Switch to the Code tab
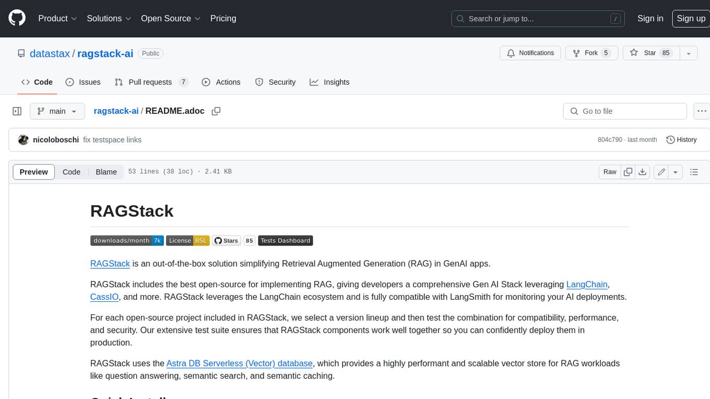The image size is (710, 399). (37, 82)
